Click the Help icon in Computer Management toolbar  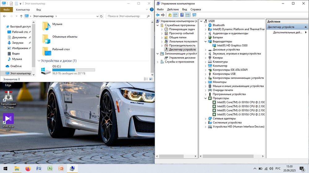(x=182, y=15)
